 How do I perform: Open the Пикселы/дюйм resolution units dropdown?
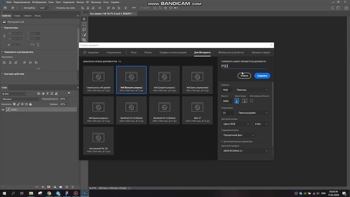tap(253, 113)
